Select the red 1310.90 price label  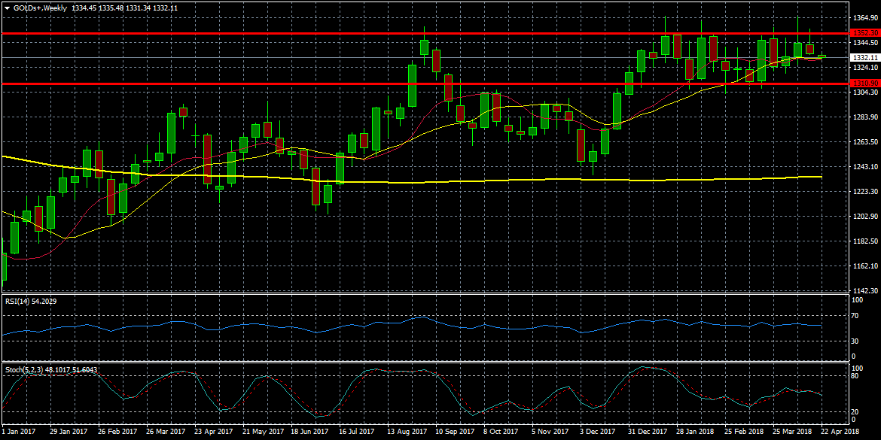pyautogui.click(x=864, y=83)
